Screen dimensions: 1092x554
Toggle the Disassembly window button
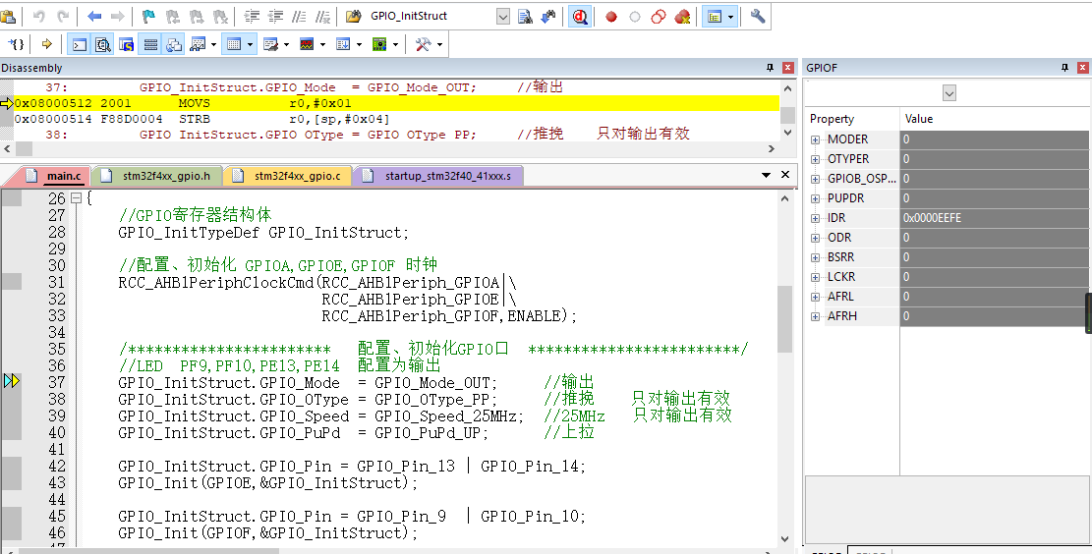coord(103,44)
